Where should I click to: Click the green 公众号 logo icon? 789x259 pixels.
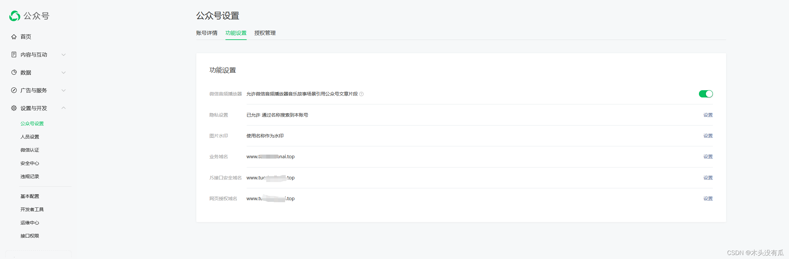(x=15, y=16)
